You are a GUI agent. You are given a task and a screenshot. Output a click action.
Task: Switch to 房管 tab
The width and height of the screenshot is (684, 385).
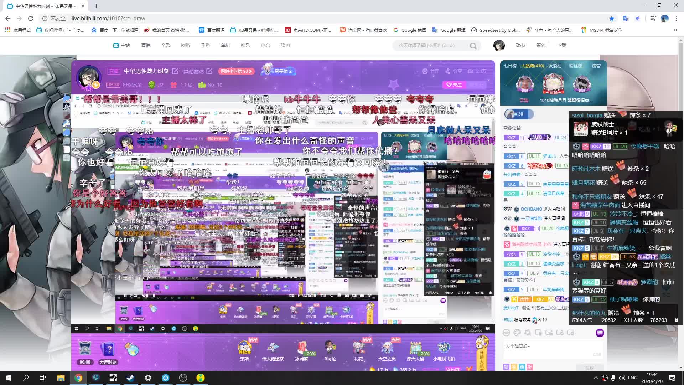(596, 66)
